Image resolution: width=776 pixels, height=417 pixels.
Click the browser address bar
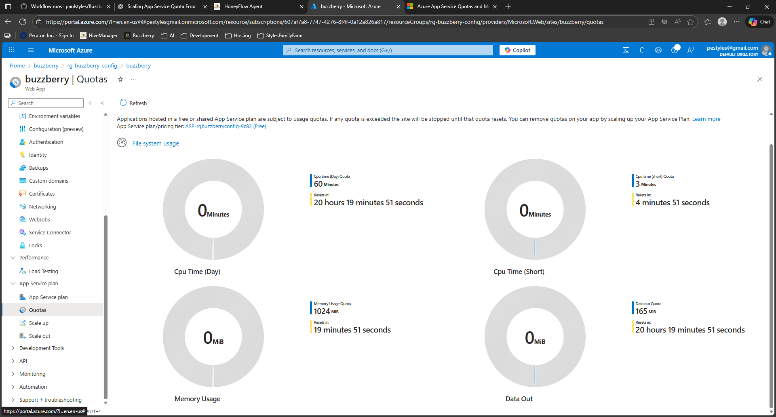click(325, 22)
